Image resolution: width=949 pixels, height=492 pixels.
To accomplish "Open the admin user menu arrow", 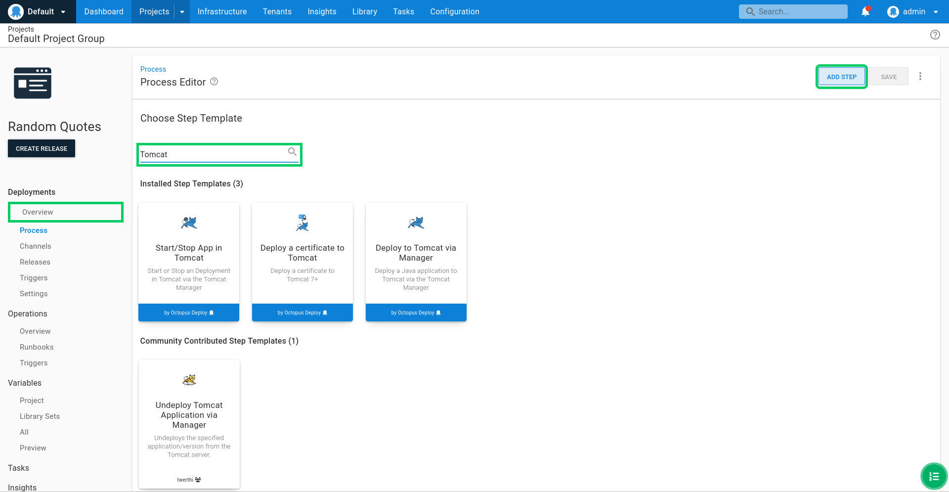I will coord(936,12).
